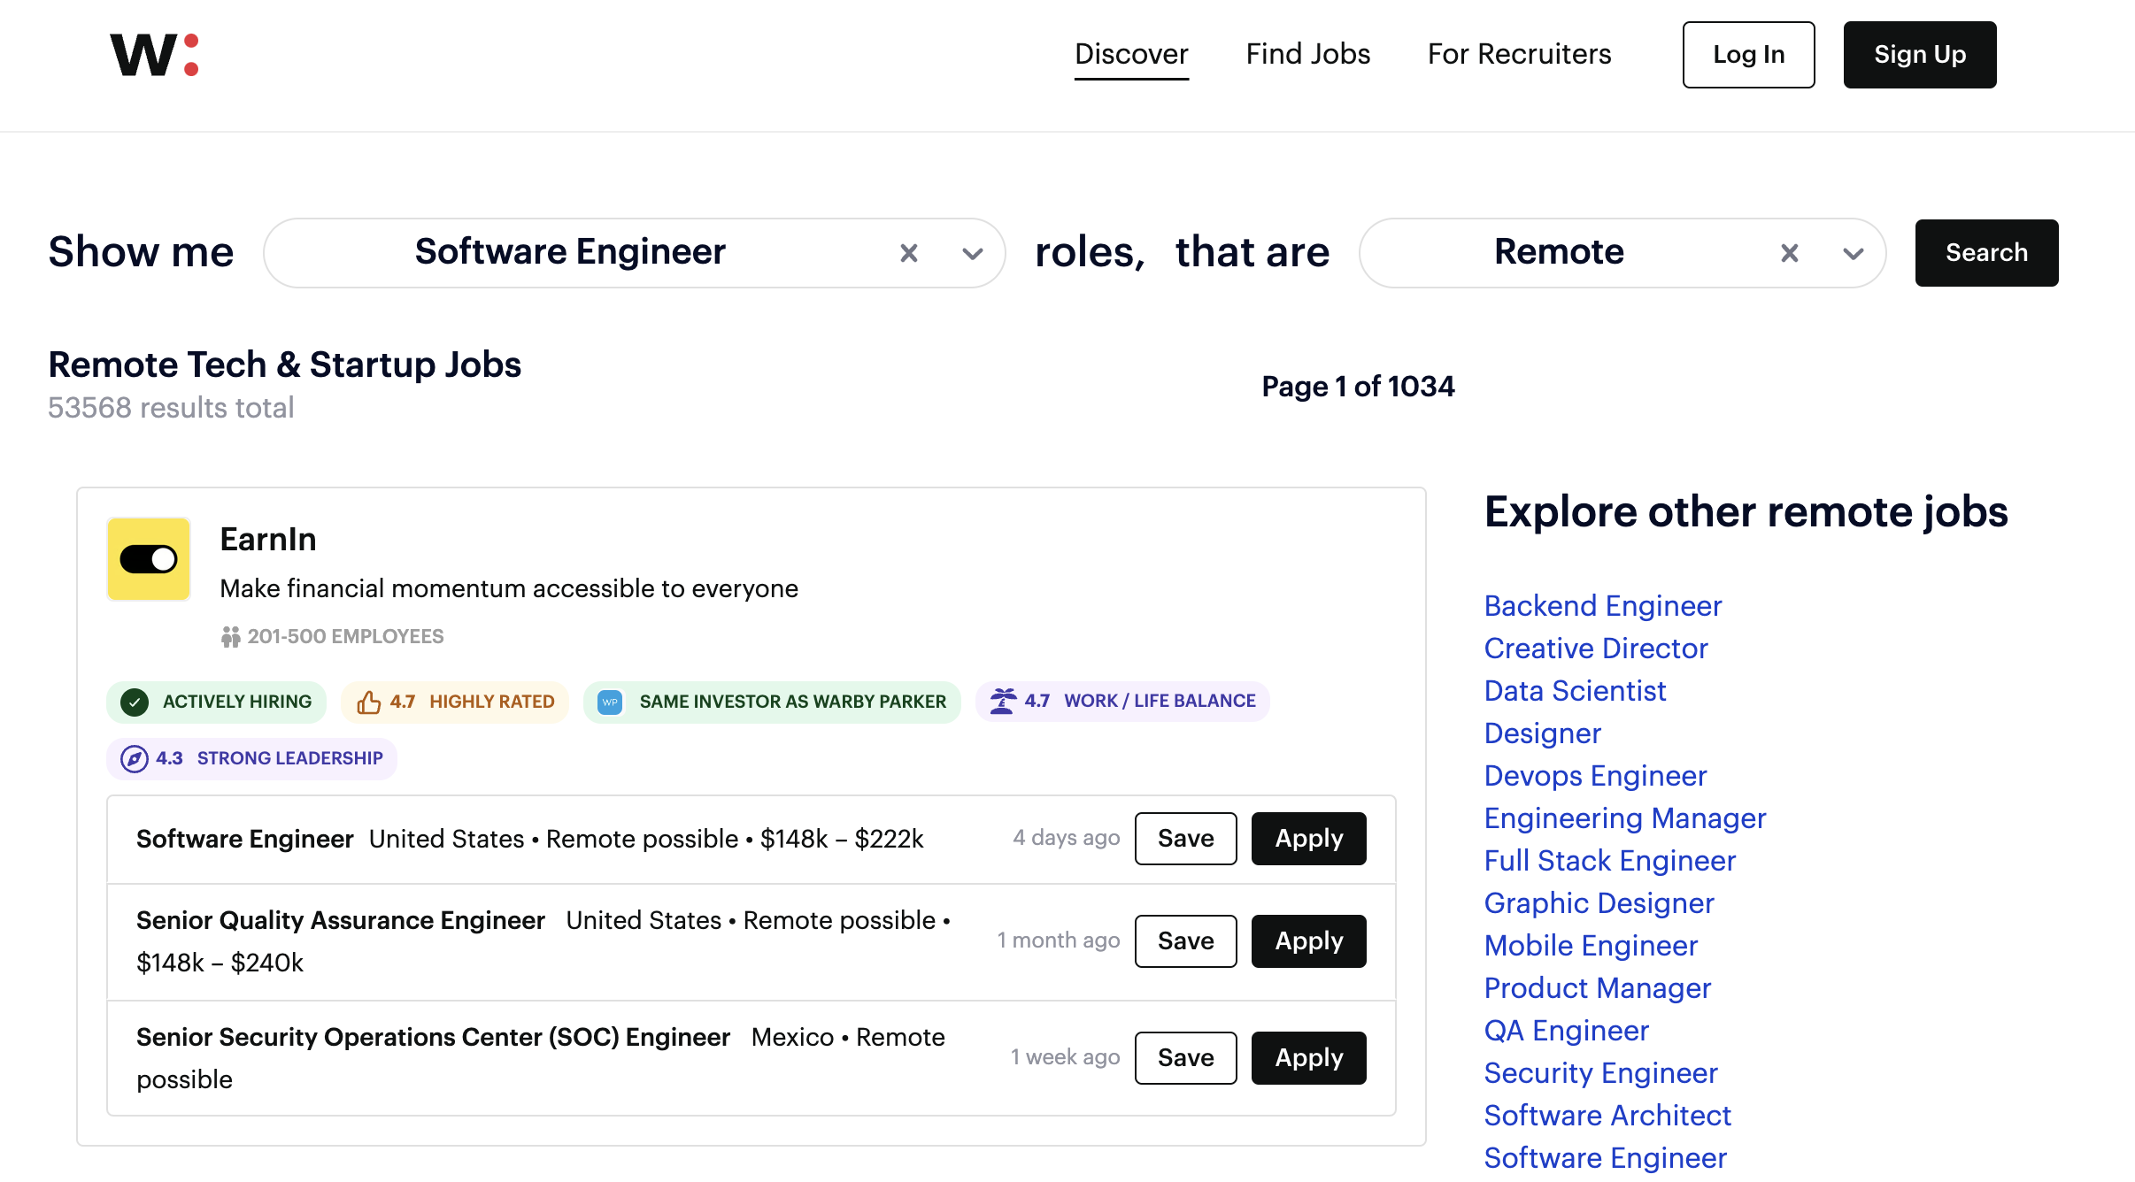Open the Product Manager link

[1597, 988]
